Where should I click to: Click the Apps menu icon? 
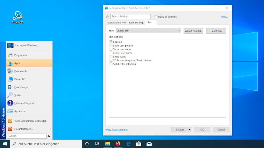coord(10,63)
